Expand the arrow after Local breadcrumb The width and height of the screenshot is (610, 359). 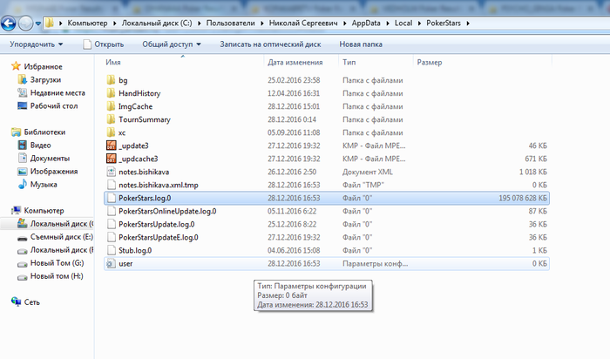pos(419,24)
